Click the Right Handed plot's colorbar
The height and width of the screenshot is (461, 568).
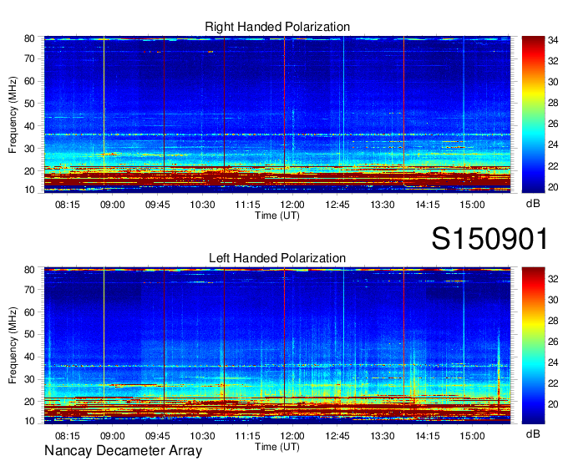[x=533, y=114]
